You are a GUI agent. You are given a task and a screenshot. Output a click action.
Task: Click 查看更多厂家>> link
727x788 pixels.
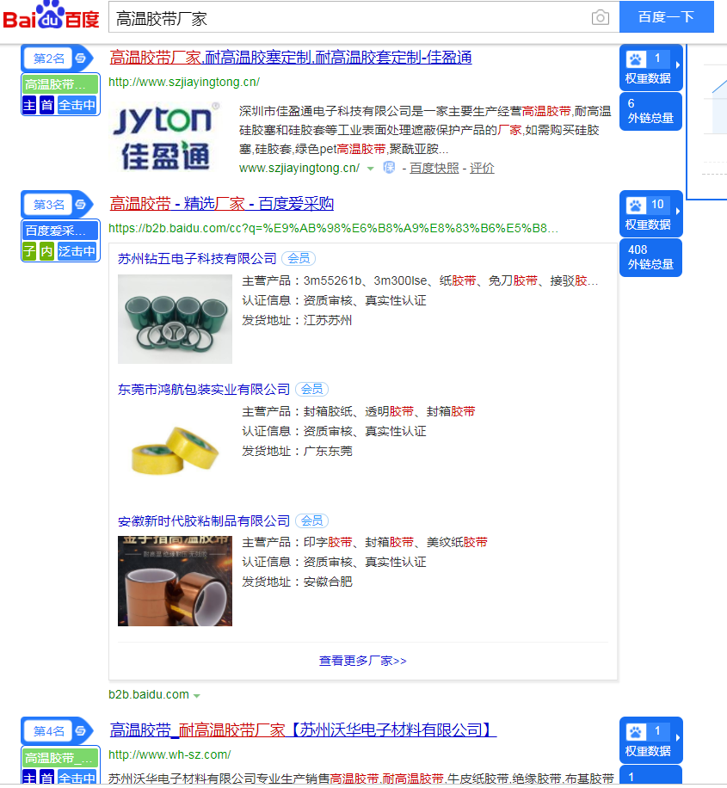363,661
